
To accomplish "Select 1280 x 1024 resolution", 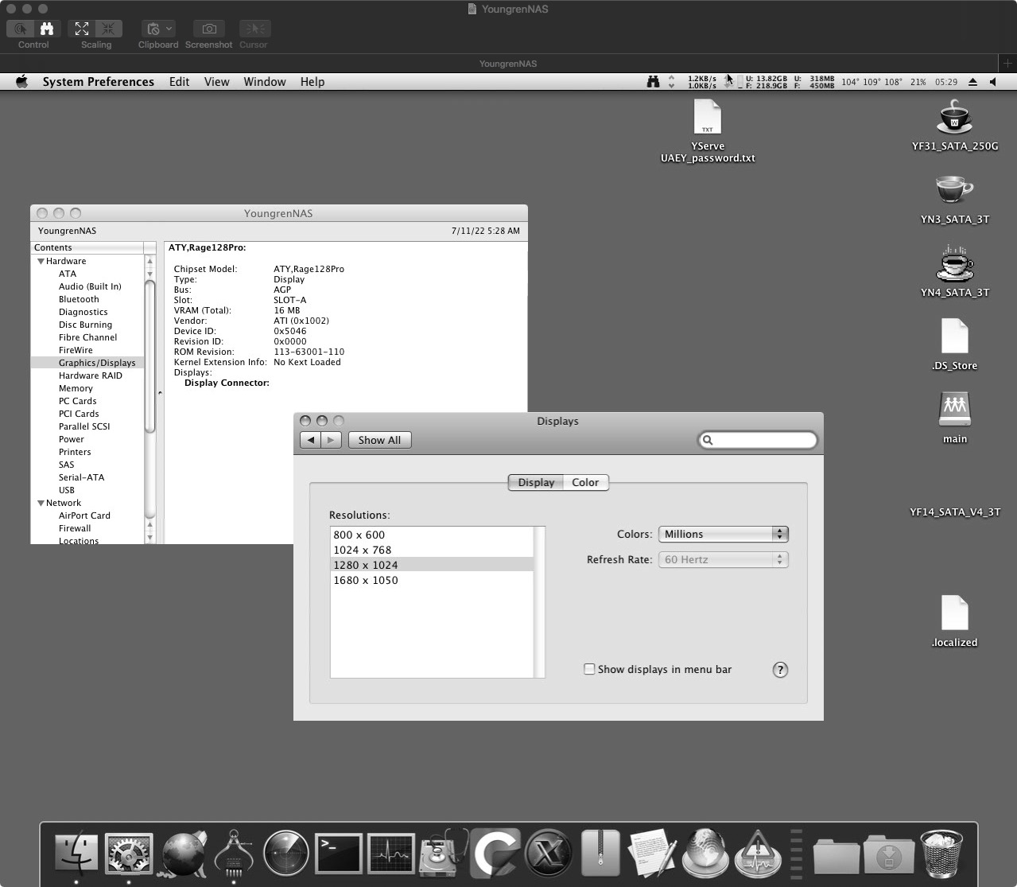I will click(432, 565).
